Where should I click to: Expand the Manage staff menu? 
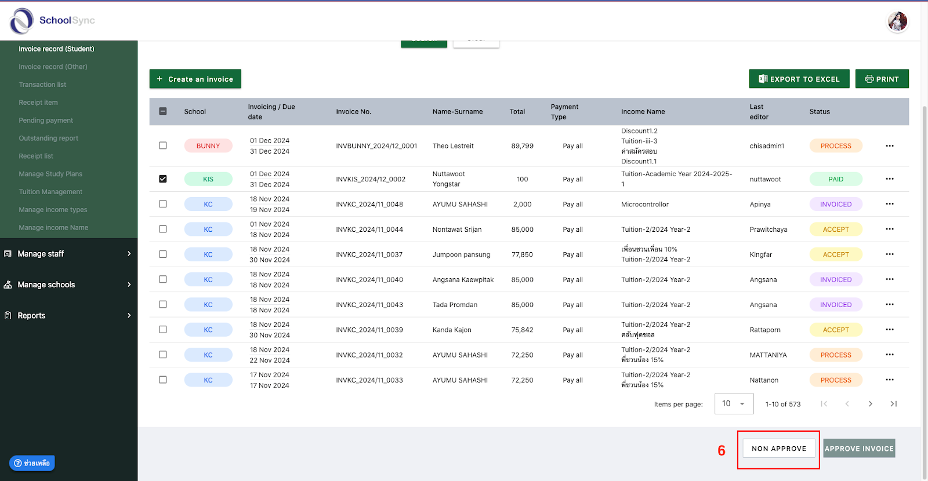tap(68, 254)
